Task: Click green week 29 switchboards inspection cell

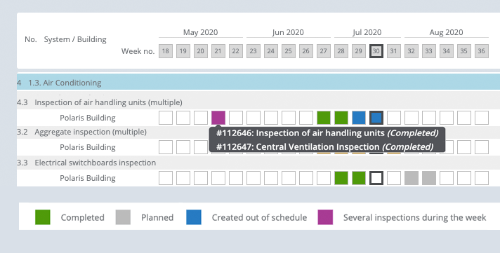Action: point(359,178)
